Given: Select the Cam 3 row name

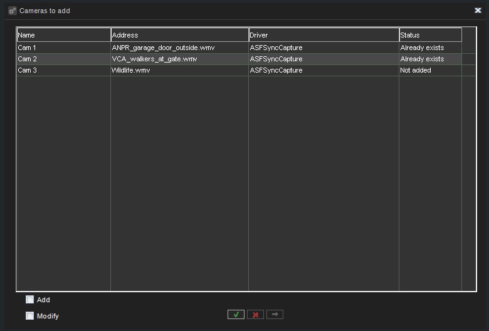Looking at the screenshot, I should 27,70.
